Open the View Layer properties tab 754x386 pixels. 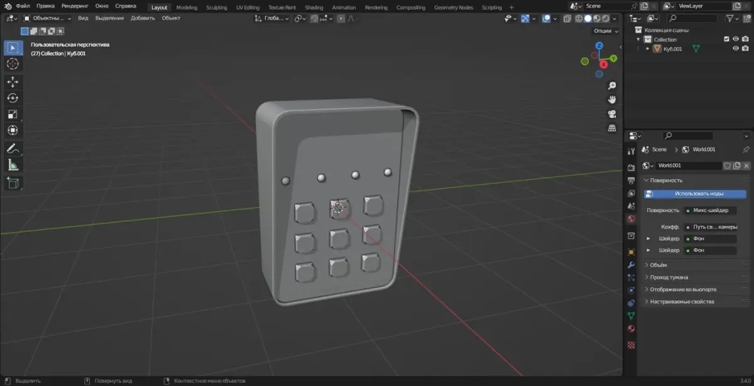[x=631, y=193]
